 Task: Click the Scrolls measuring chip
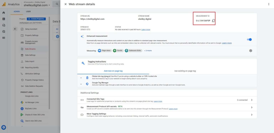[118, 51]
